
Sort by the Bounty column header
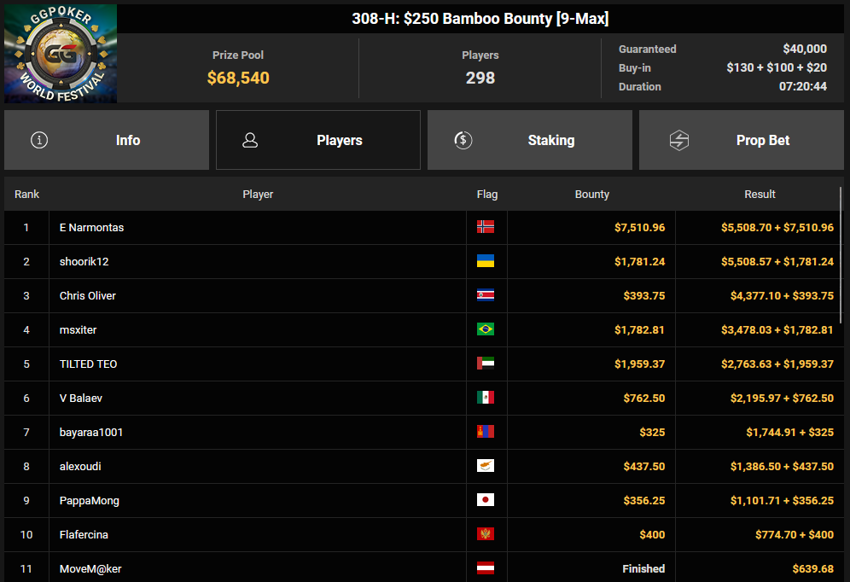point(592,194)
